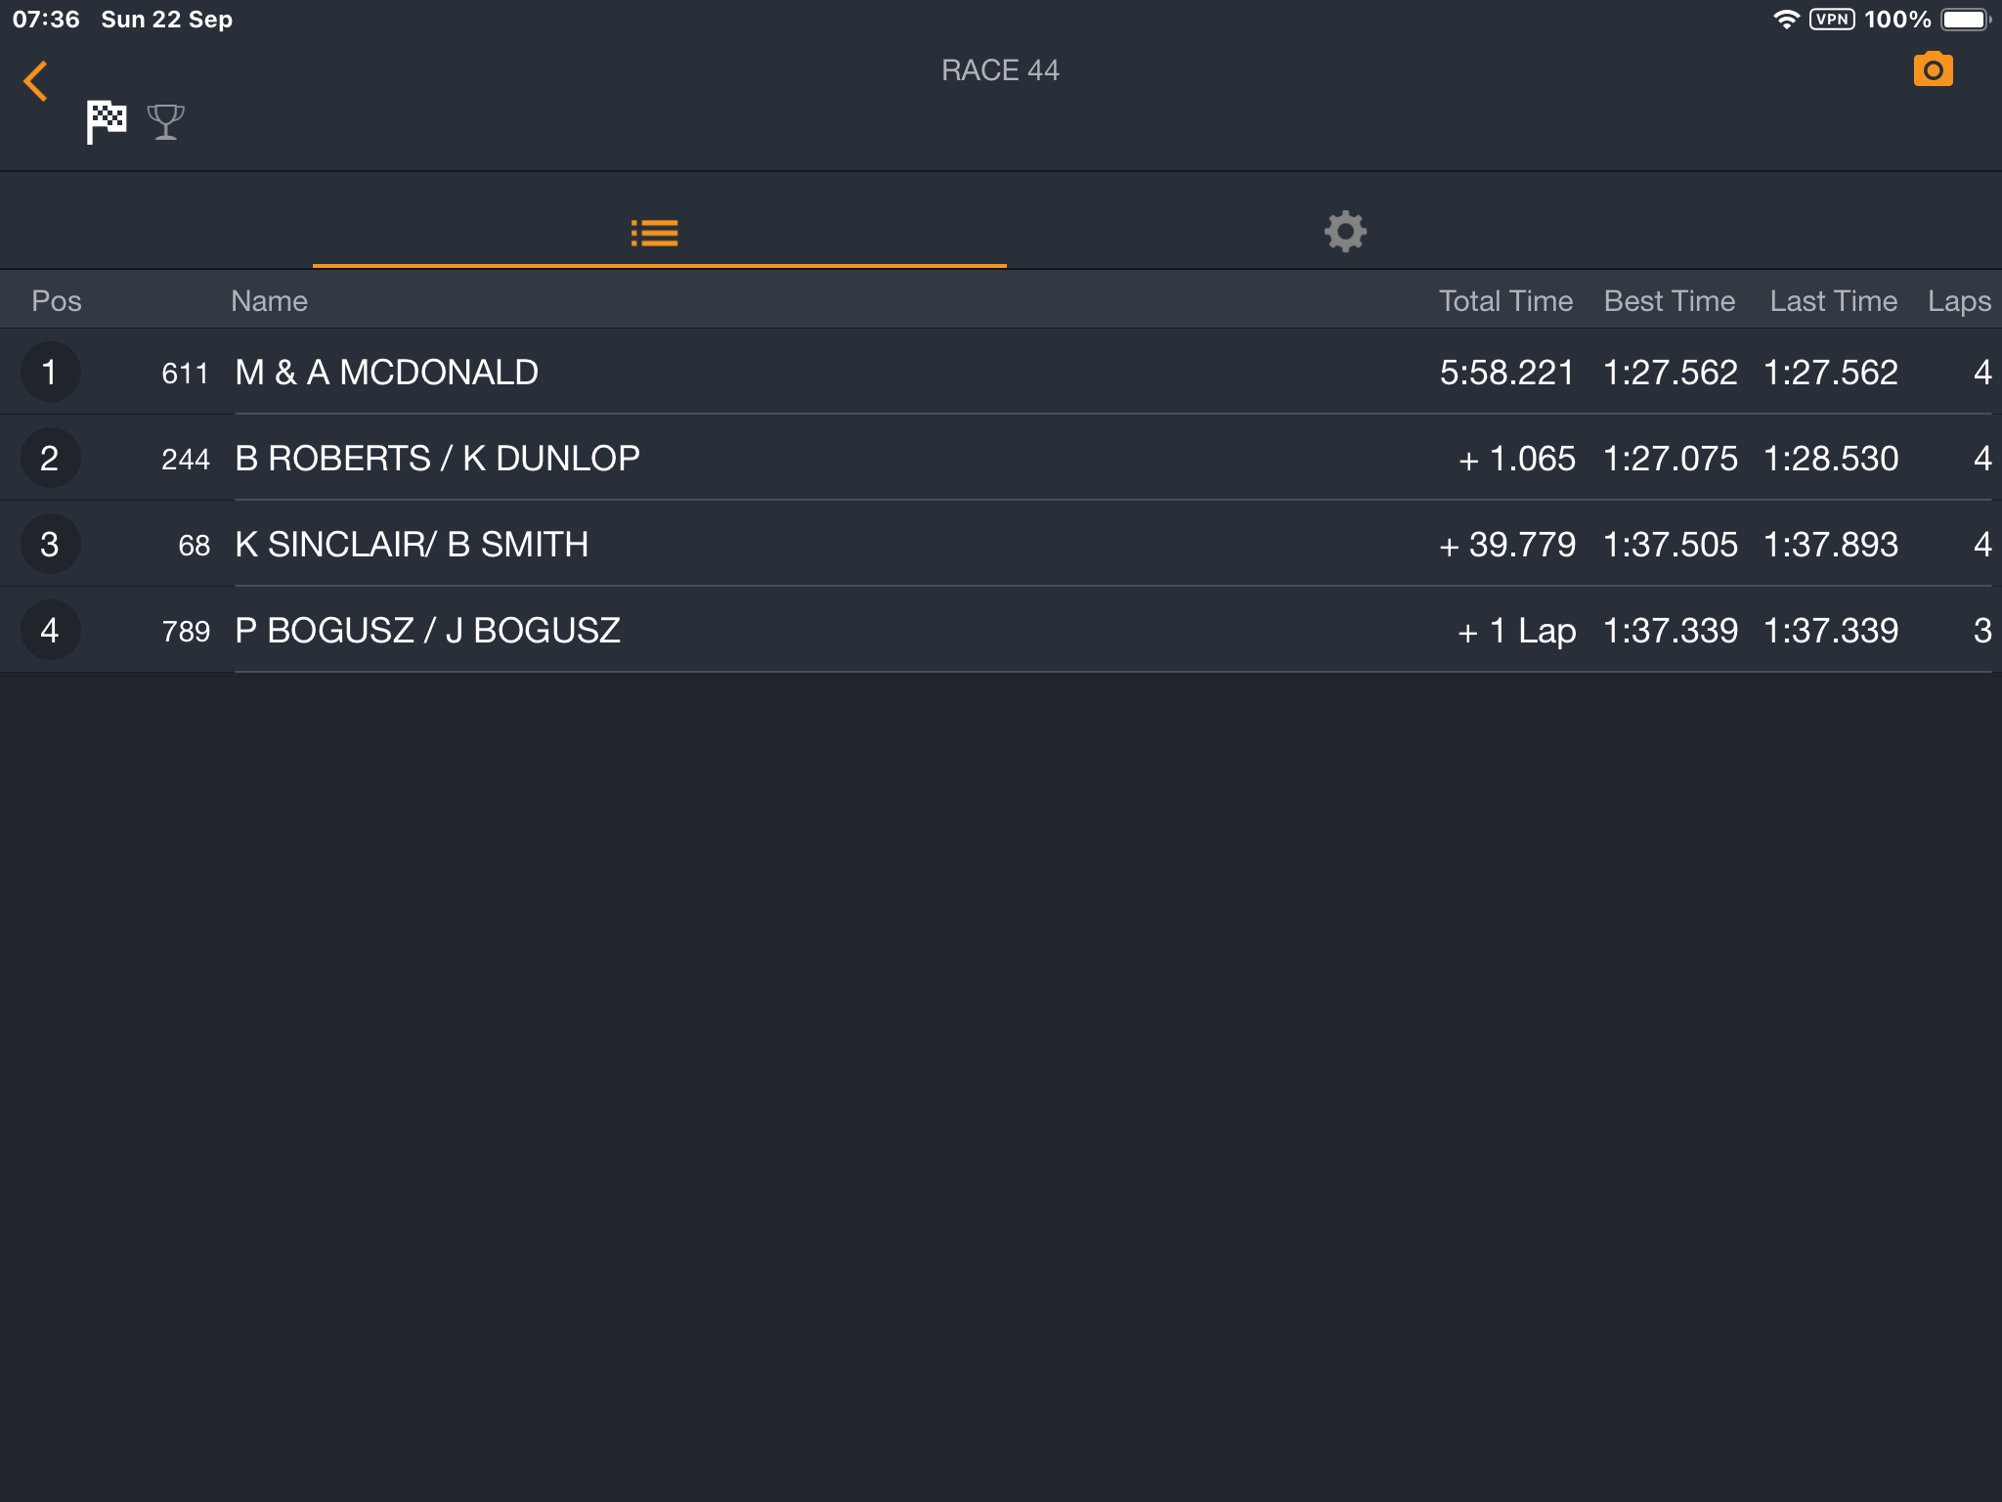Select B ROBERTS / K DUNLOP row
This screenshot has height=1502, width=2002.
(x=1001, y=459)
